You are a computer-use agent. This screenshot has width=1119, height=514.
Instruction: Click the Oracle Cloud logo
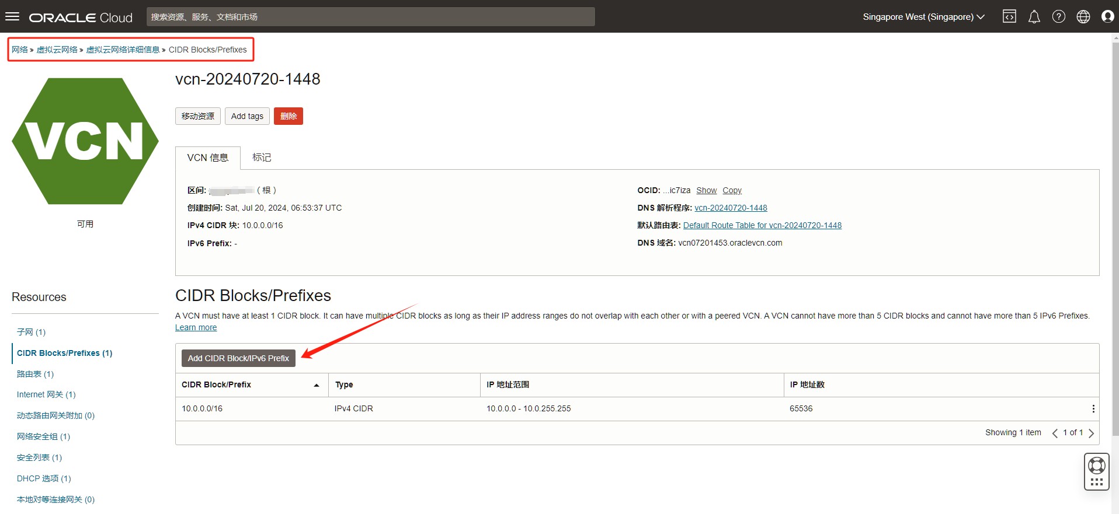tap(81, 18)
